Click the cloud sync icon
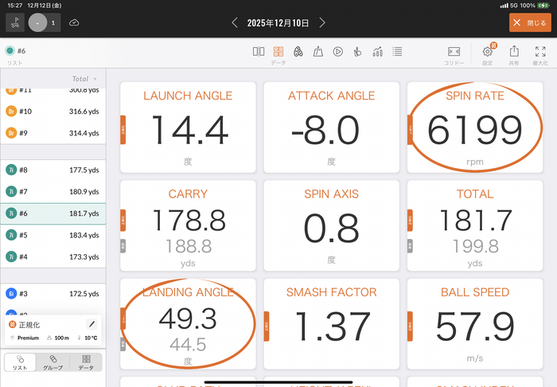 [x=74, y=23]
